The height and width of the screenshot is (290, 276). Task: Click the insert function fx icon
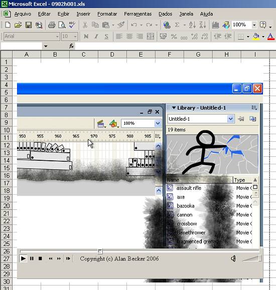(72, 46)
